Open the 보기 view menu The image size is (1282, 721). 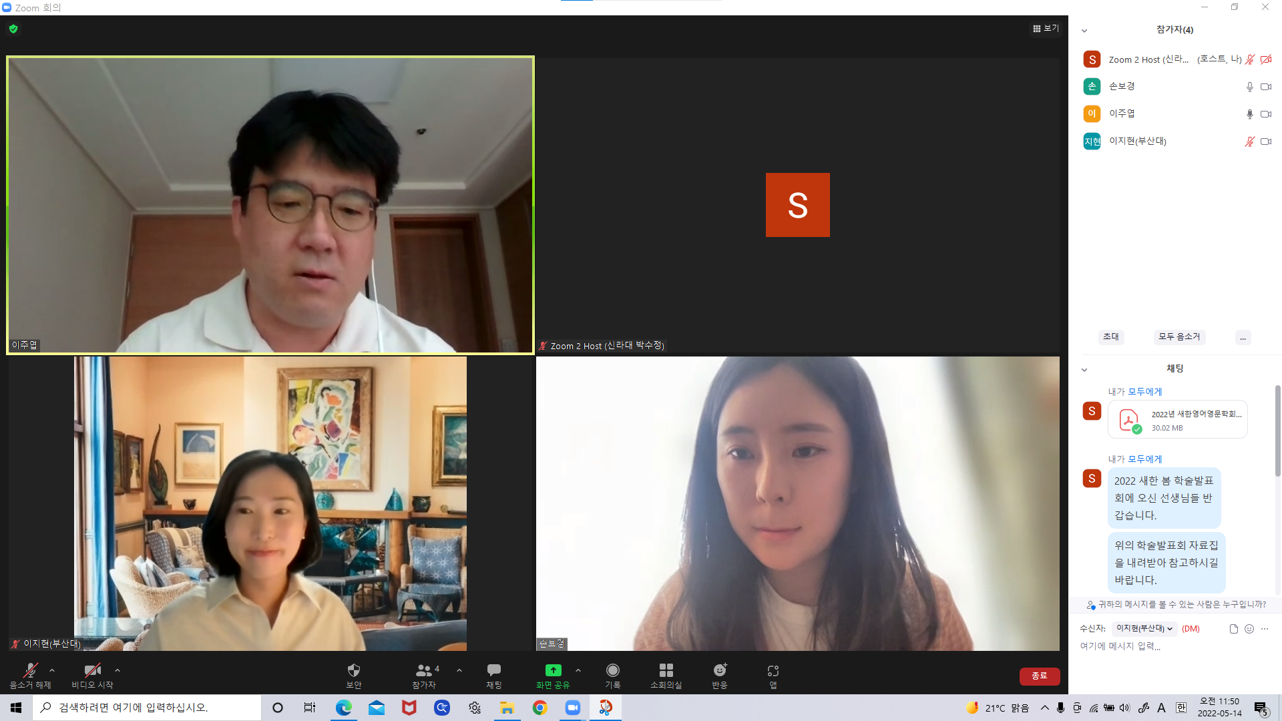point(1046,28)
